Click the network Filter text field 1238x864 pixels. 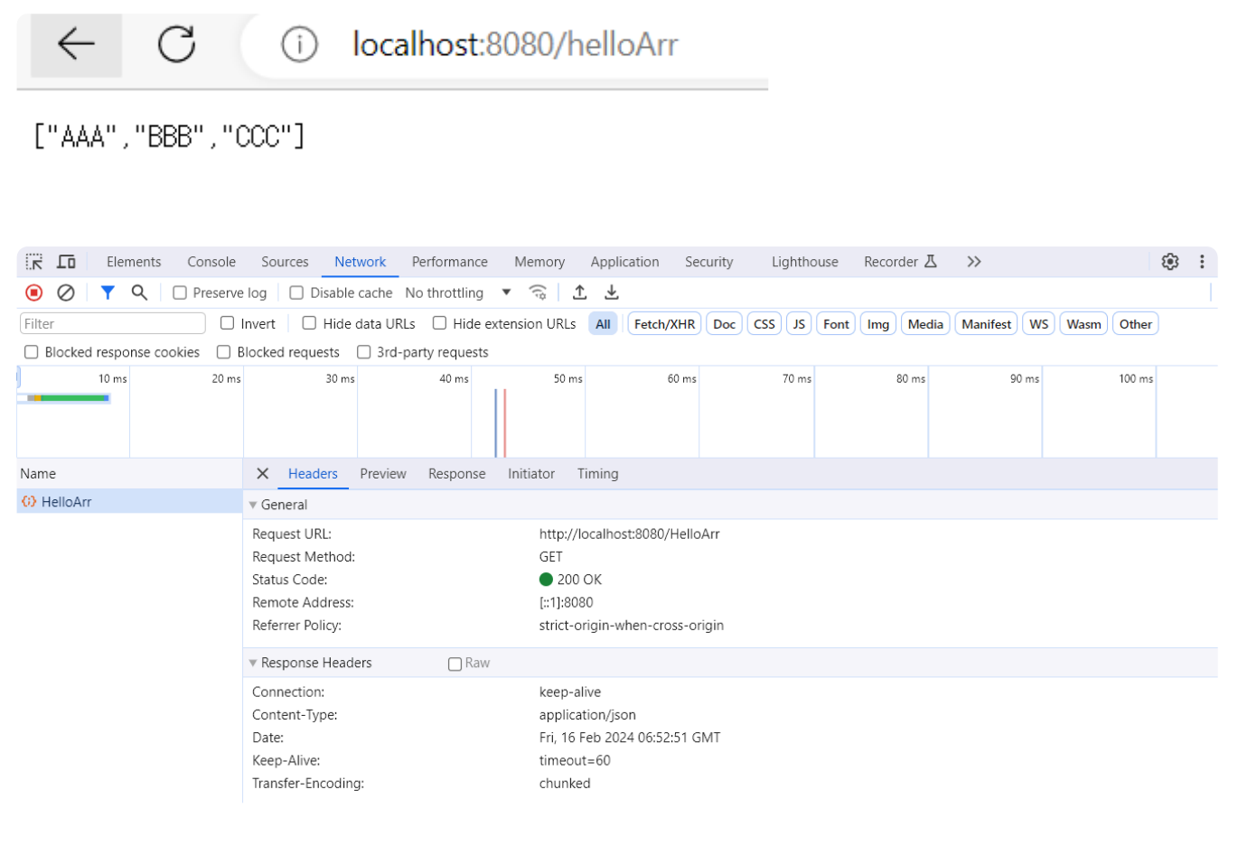tap(113, 324)
